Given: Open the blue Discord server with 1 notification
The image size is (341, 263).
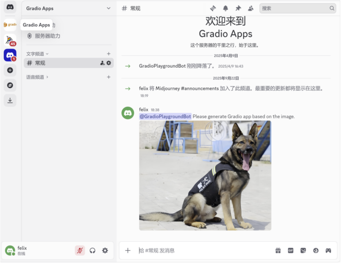Looking at the screenshot, I should coord(10,55).
